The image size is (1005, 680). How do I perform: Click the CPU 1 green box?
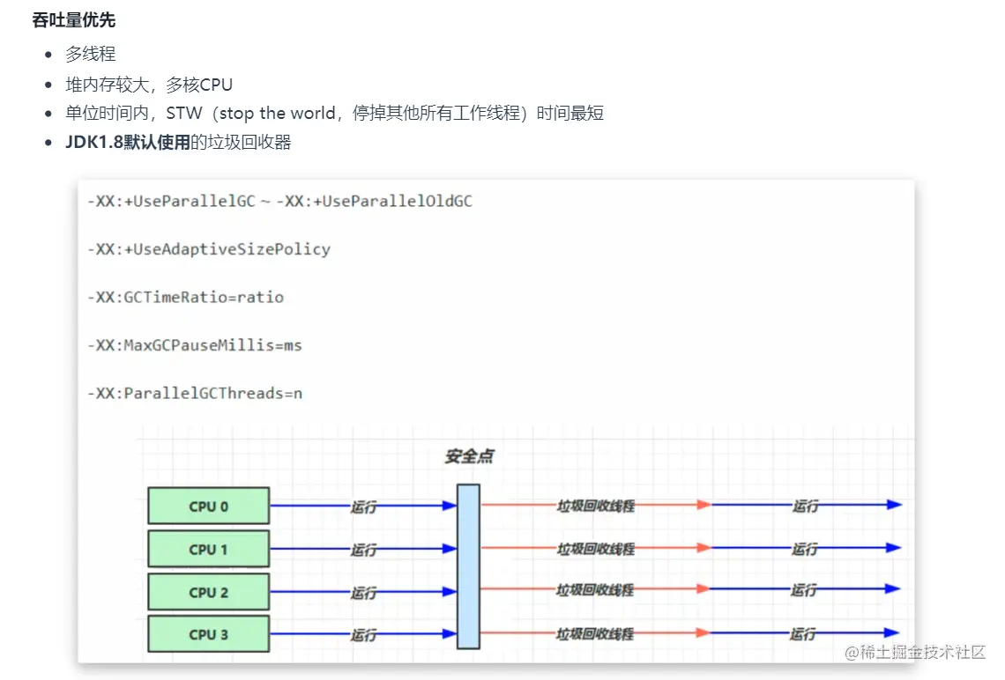(208, 548)
